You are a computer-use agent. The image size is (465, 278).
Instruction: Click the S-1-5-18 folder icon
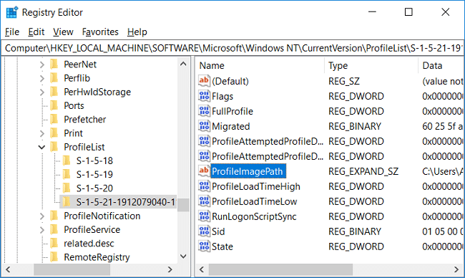[67, 160]
